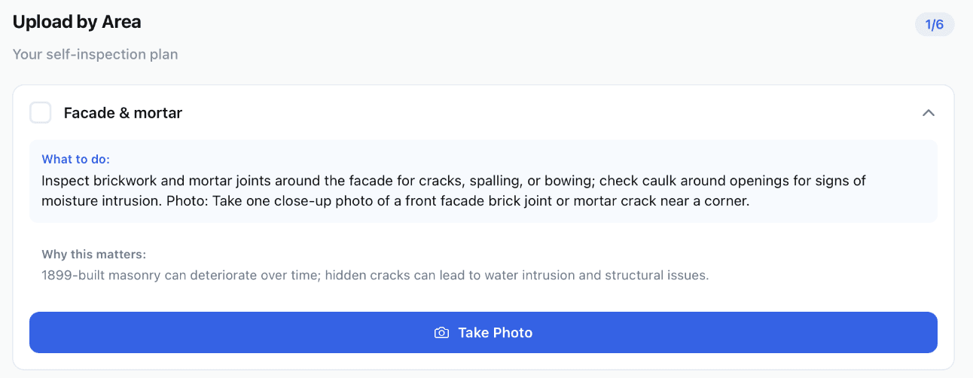Click the camera icon
Screen dimensions: 973x378
point(442,333)
